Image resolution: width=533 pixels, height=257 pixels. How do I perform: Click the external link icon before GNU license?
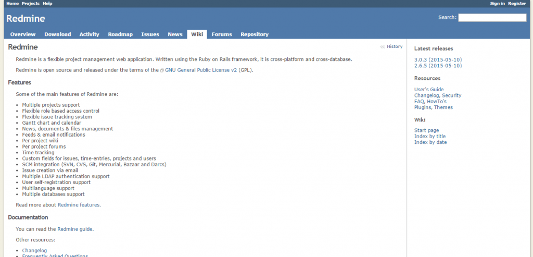[x=162, y=70]
